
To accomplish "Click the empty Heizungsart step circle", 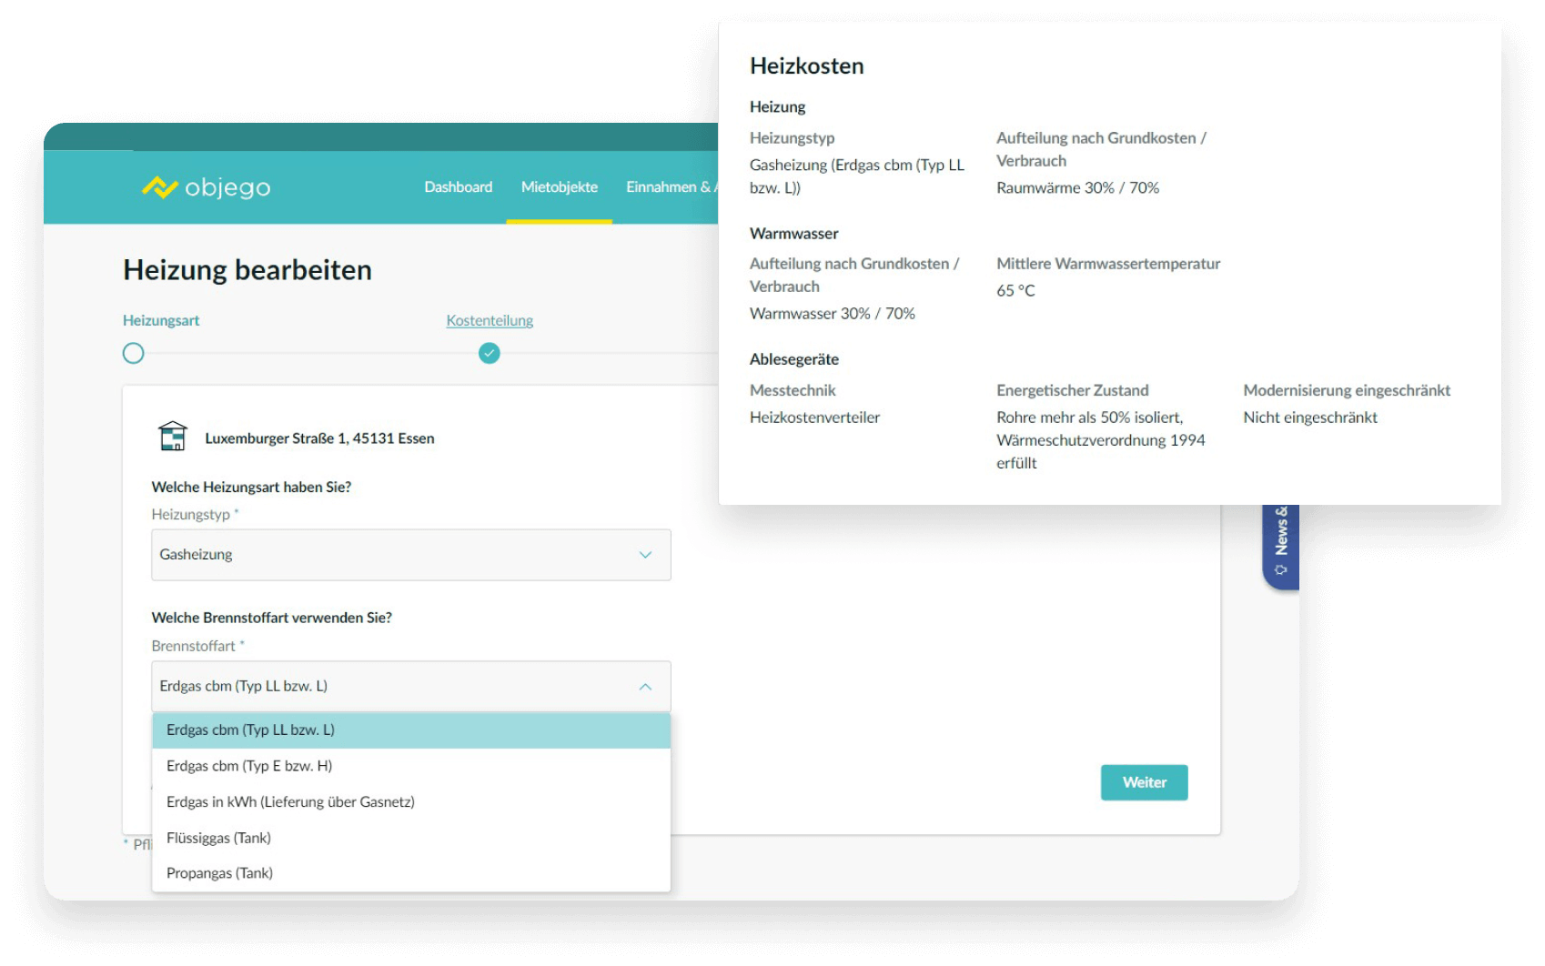I will point(134,354).
